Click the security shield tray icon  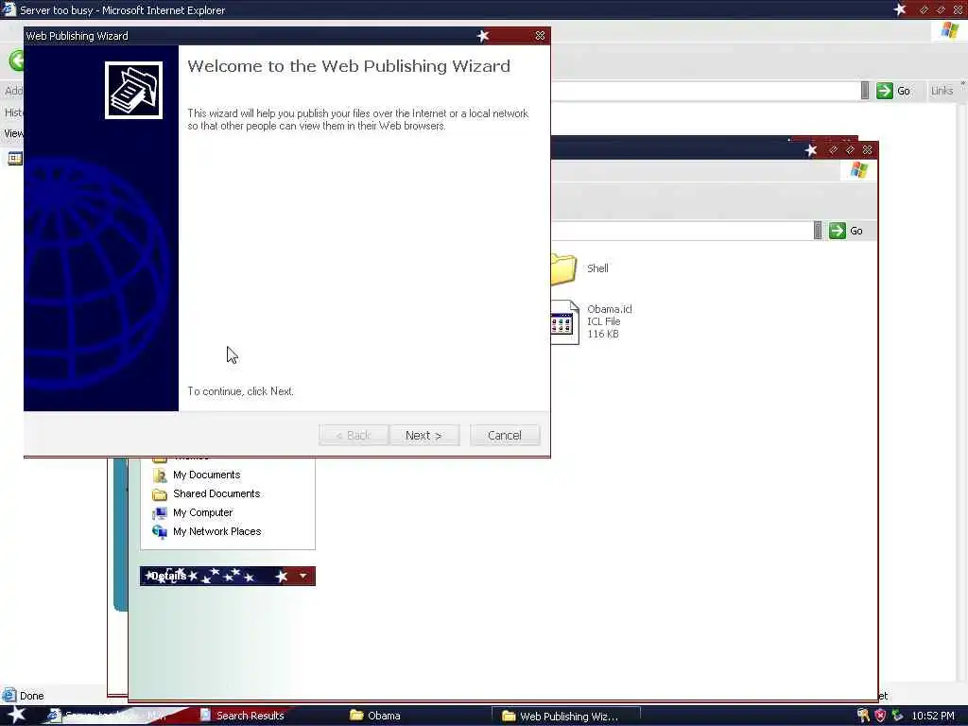coord(880,716)
